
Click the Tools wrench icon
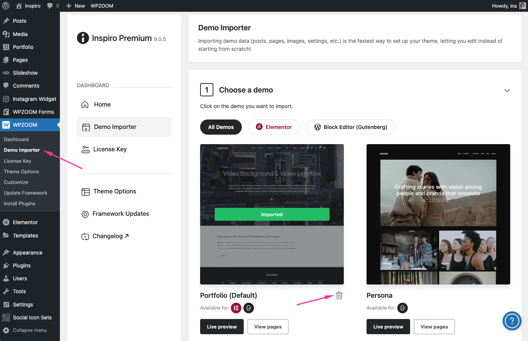(6, 291)
